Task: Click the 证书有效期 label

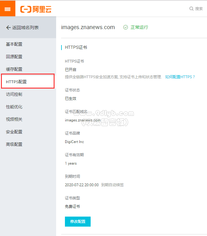Action: [x=74, y=155]
